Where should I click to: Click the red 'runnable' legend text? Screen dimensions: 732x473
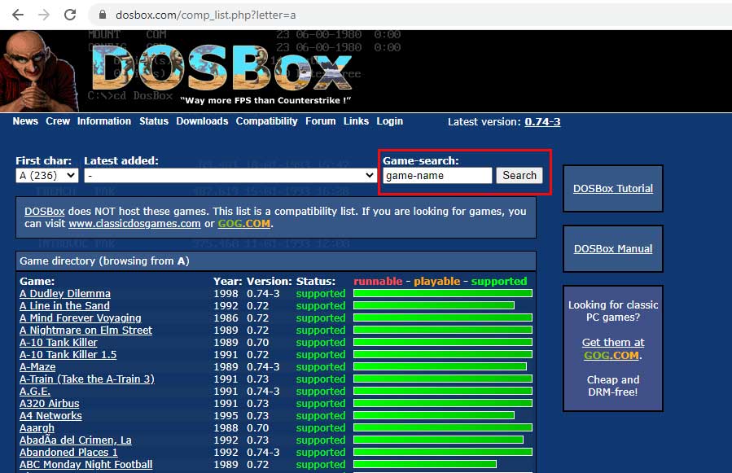pyautogui.click(x=378, y=281)
